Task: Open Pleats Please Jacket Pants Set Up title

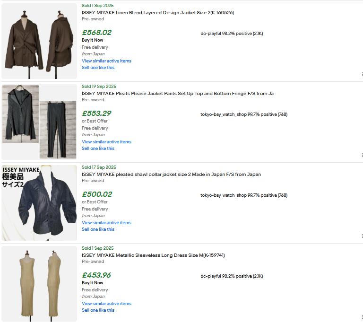Action: (x=177, y=94)
